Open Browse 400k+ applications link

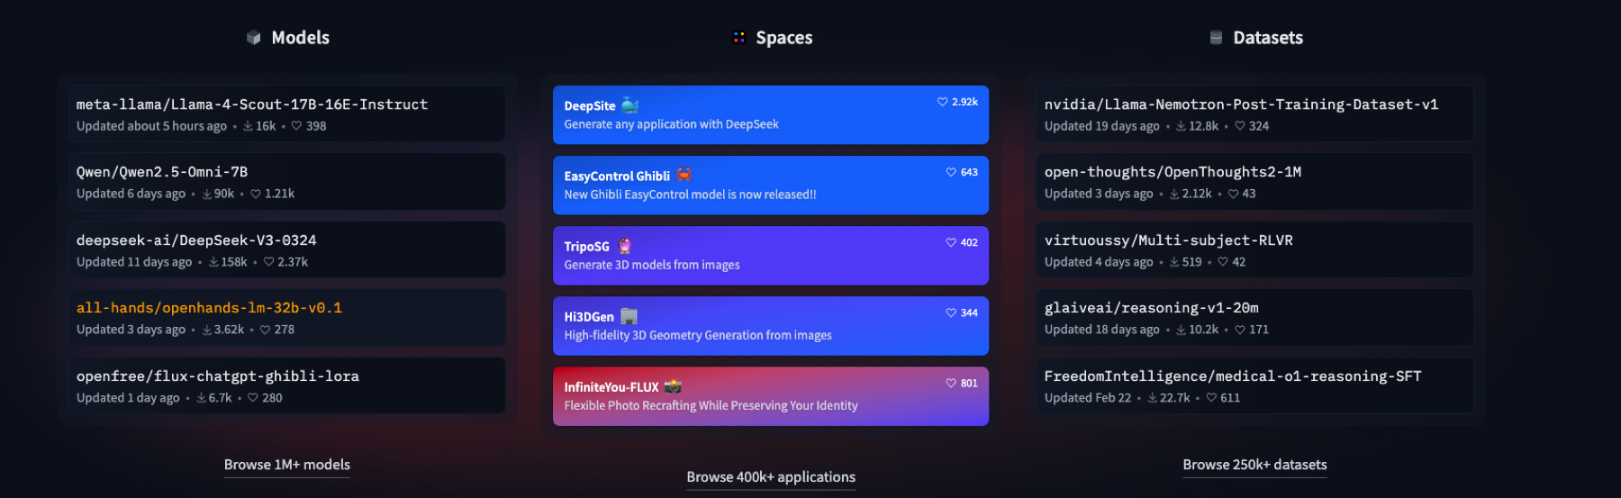point(771,477)
